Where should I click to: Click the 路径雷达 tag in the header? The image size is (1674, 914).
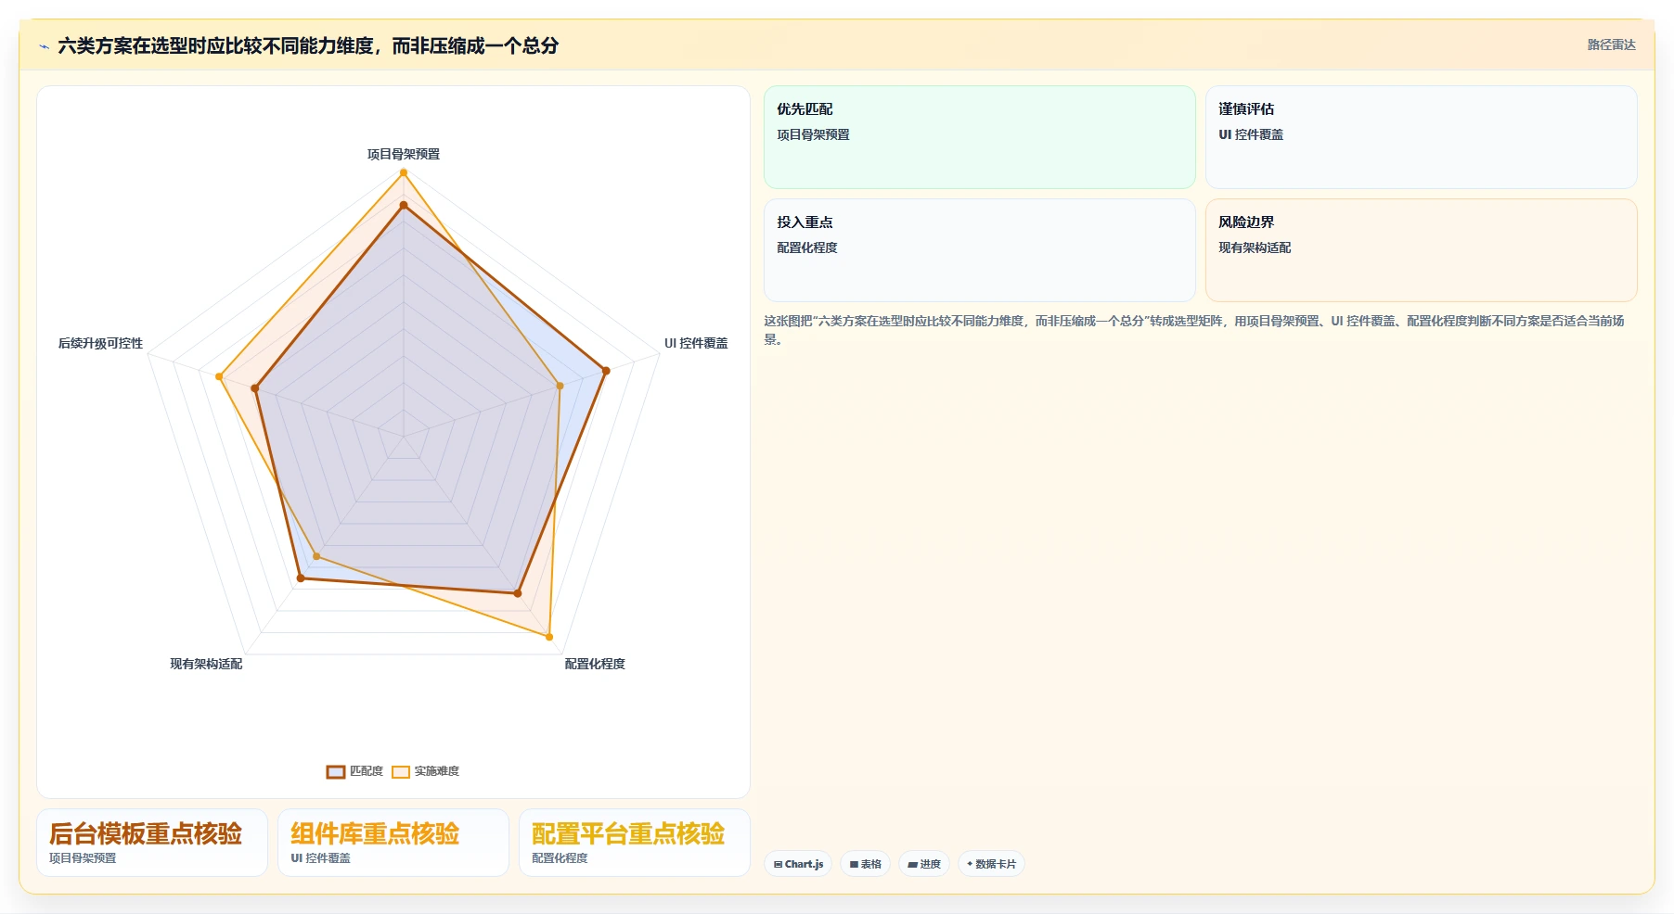click(1611, 44)
